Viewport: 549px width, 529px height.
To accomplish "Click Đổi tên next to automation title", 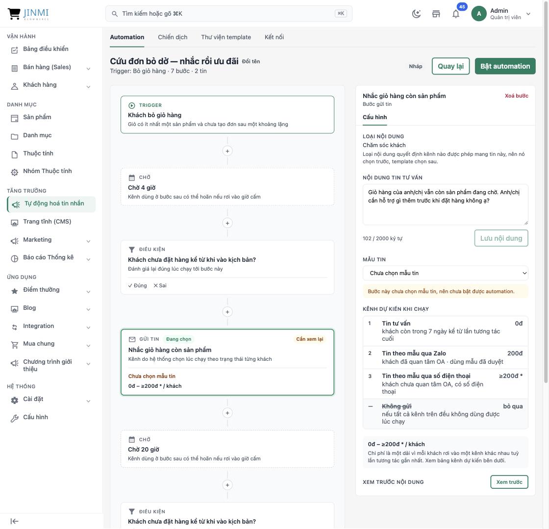I will (x=251, y=62).
